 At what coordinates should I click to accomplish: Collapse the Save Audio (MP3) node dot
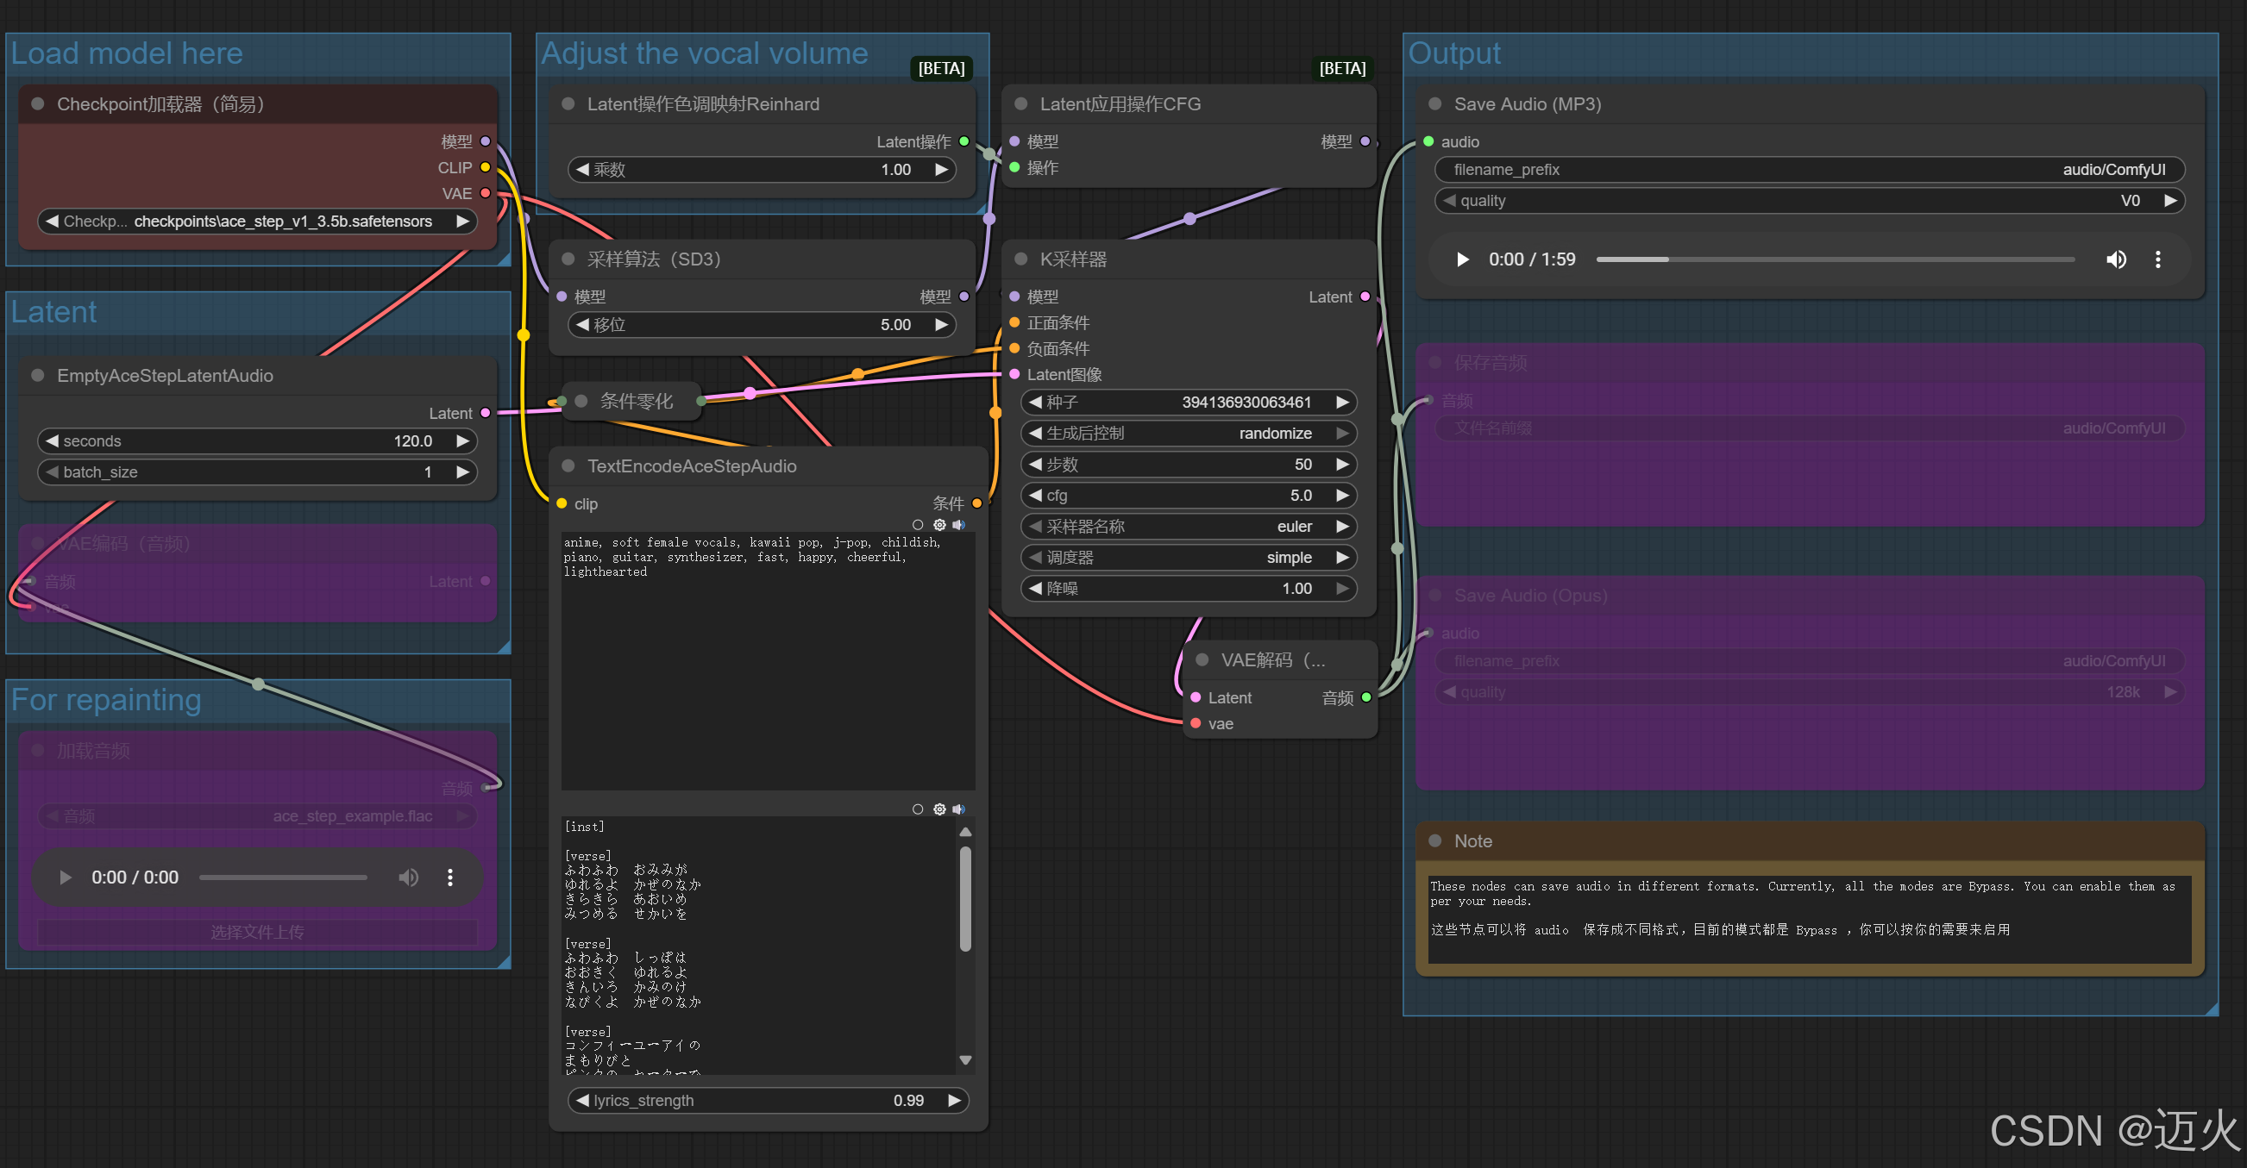coord(1435,103)
